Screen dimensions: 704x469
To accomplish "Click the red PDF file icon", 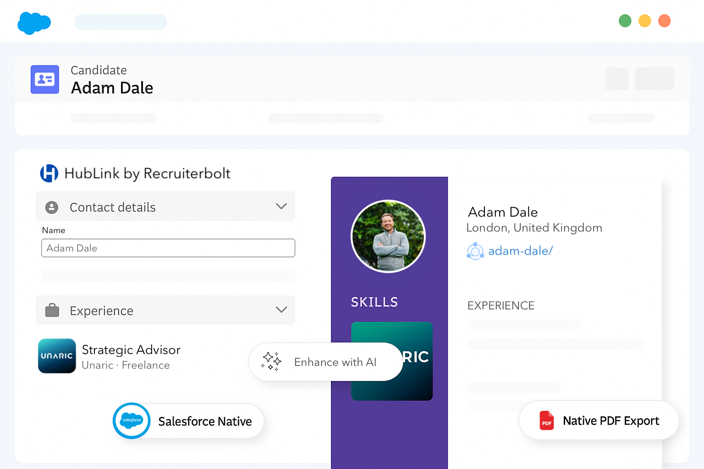I will coord(547,420).
